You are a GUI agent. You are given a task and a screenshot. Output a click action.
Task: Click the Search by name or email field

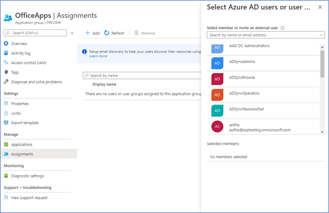tap(265, 35)
